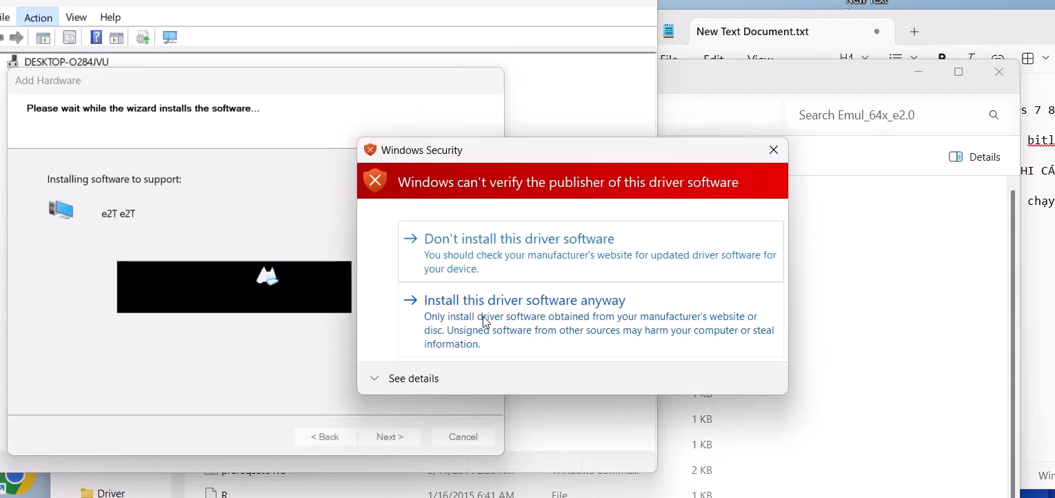The width and height of the screenshot is (1055, 498).
Task: Add a new Notepad tab
Action: pos(914,32)
